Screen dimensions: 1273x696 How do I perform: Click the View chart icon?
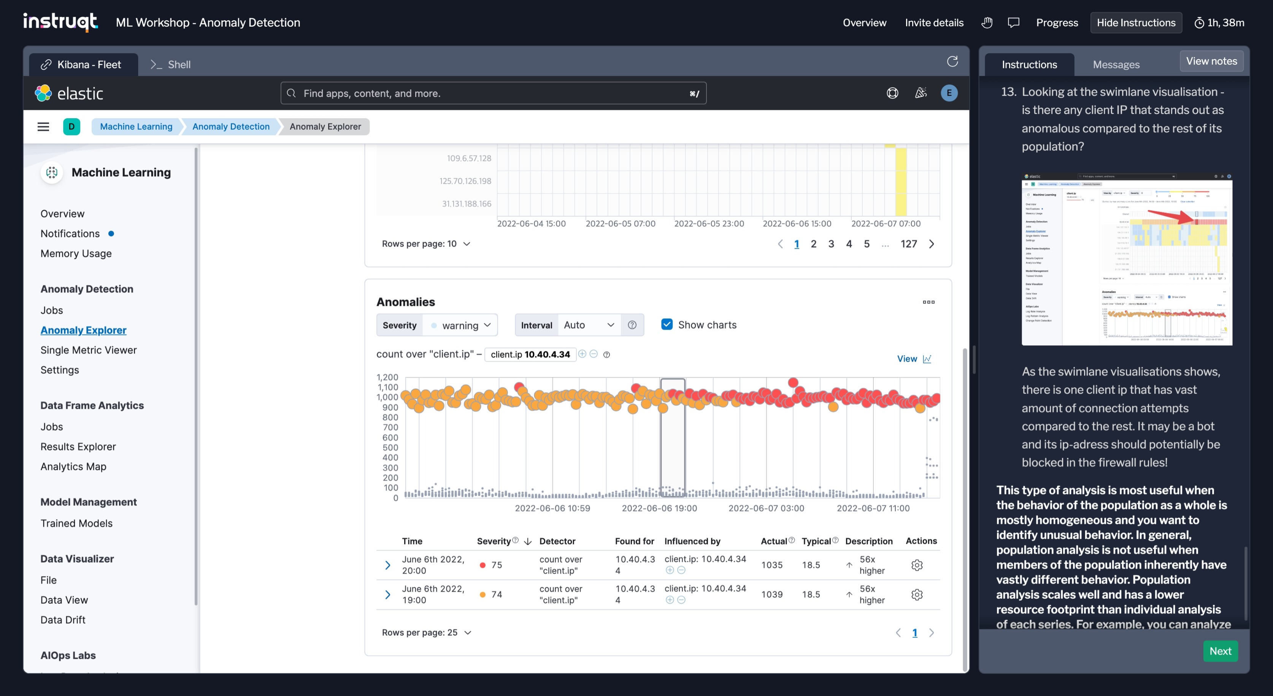tap(927, 359)
